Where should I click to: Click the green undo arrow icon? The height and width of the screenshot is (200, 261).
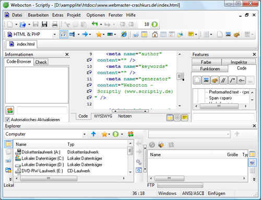coord(94,24)
